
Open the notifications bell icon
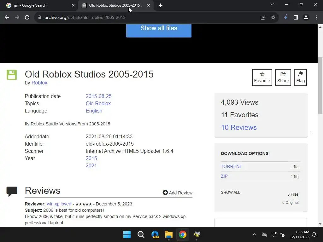(314, 234)
